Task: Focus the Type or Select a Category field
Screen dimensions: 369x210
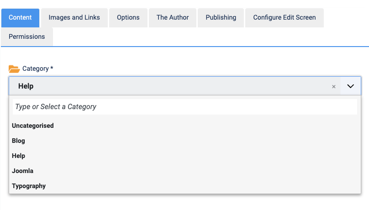Action: [185, 107]
